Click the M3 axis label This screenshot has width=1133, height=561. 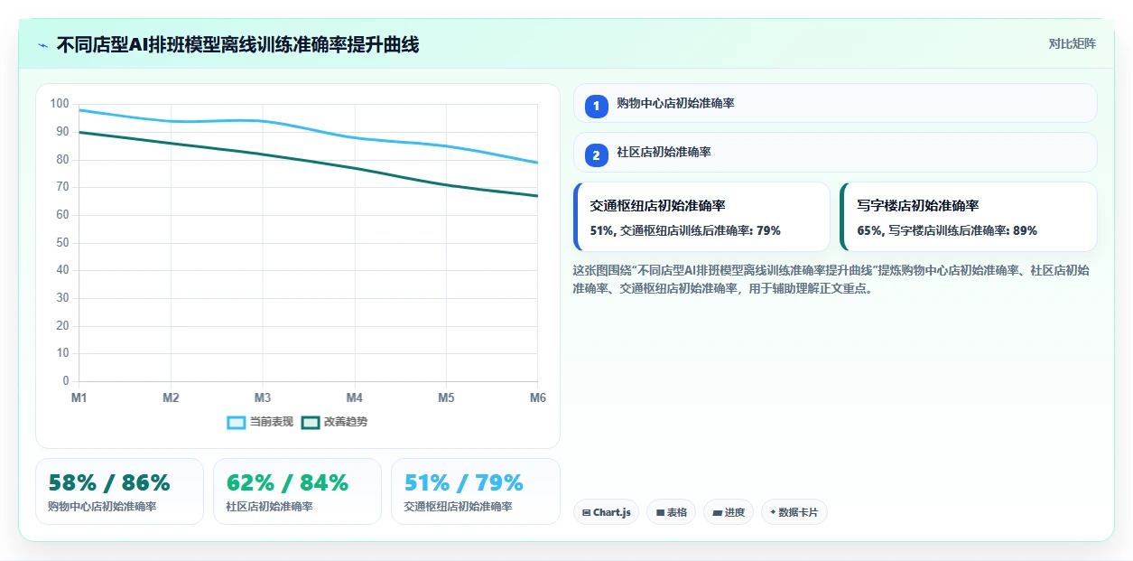coord(263,397)
